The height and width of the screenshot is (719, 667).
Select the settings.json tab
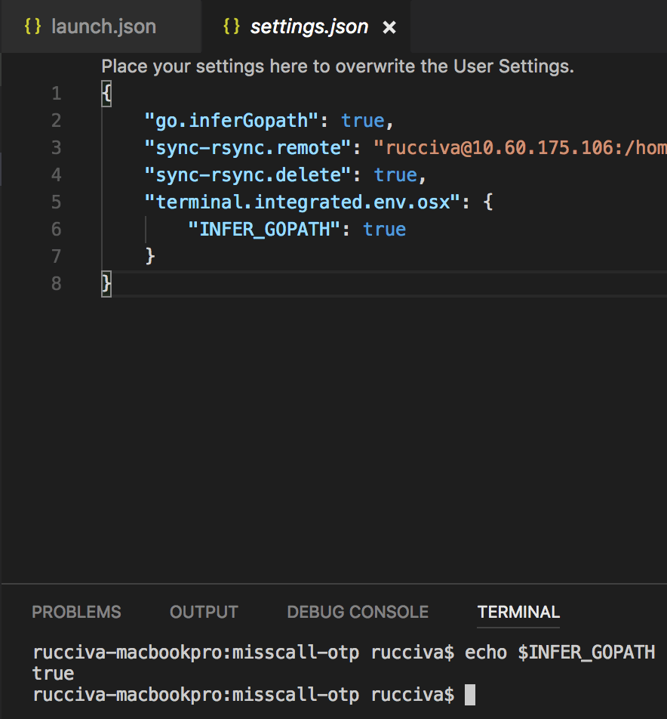(x=306, y=26)
